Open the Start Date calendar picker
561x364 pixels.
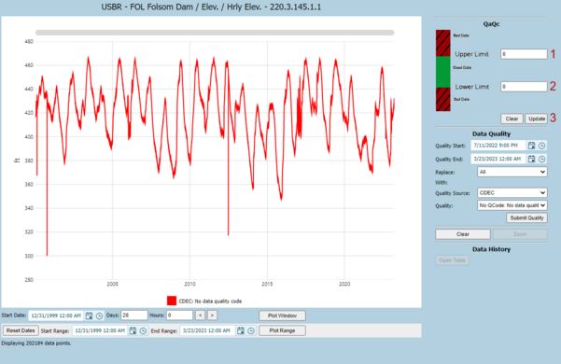pyautogui.click(x=89, y=315)
